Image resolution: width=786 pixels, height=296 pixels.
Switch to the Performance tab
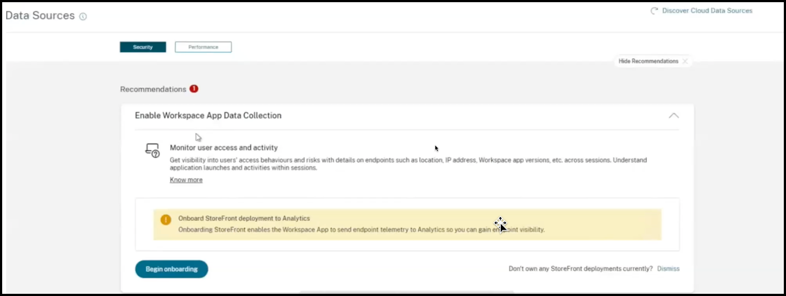point(203,47)
